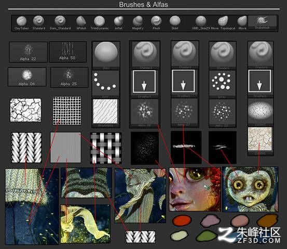Click the Alpha 22 thumbnail
Screen dimensions: 287x249
coord(28,52)
